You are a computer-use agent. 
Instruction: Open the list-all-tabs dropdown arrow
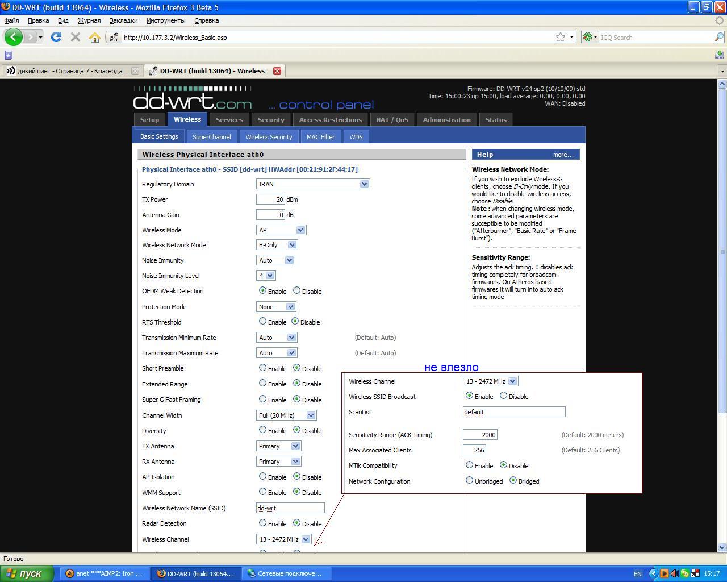722,72
